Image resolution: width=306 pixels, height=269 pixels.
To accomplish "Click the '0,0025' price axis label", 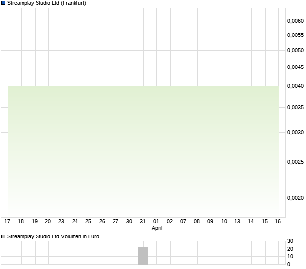I will pyautogui.click(x=295, y=162).
